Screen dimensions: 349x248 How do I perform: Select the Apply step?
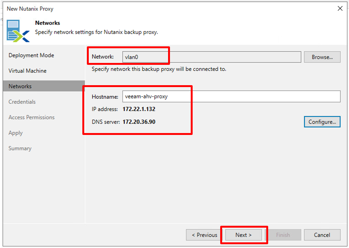15,133
